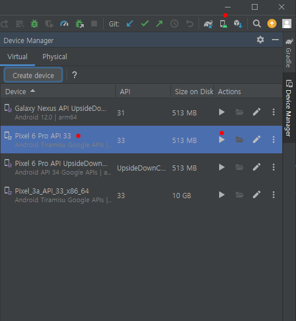Click the 10 GB size cell
The height and width of the screenshot is (321, 296).
tap(182, 195)
